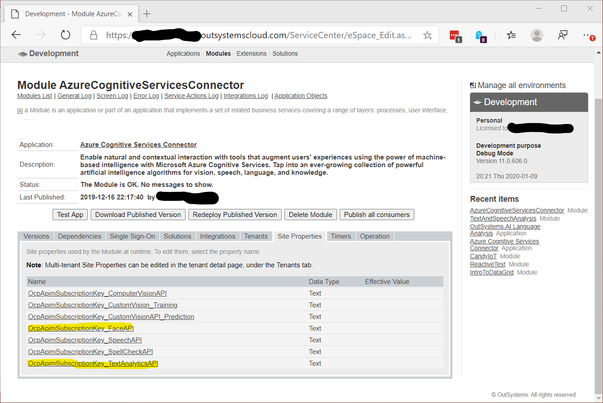
Task: Add page to favorites star icon
Action: point(427,35)
